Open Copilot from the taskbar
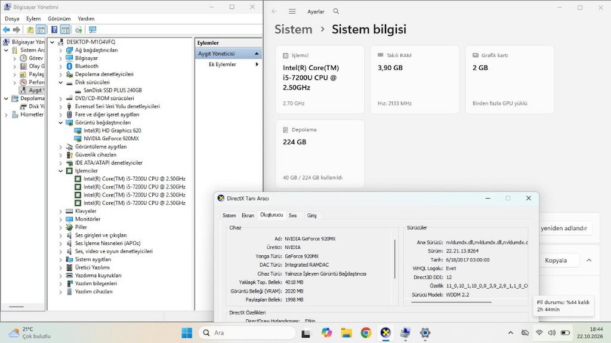This screenshot has height=343, width=611. tap(326, 332)
